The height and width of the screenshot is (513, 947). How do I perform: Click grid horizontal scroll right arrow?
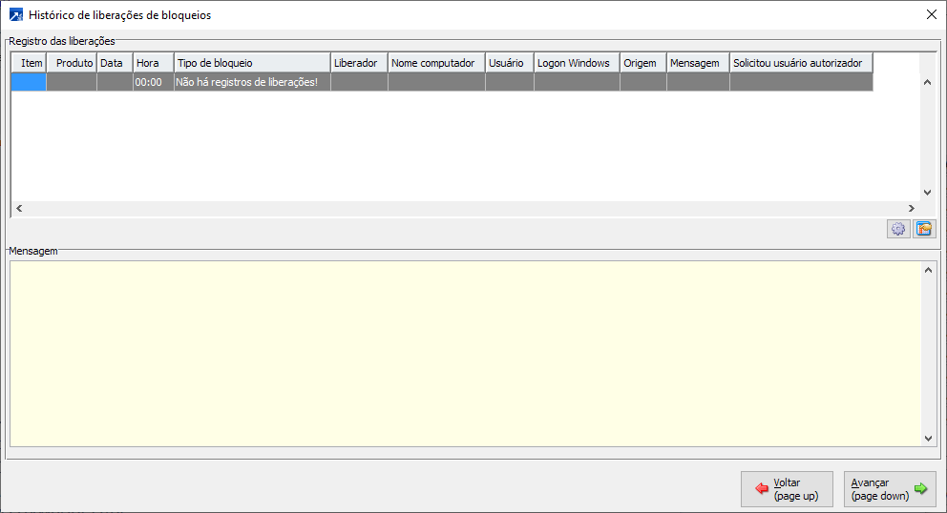tap(912, 208)
